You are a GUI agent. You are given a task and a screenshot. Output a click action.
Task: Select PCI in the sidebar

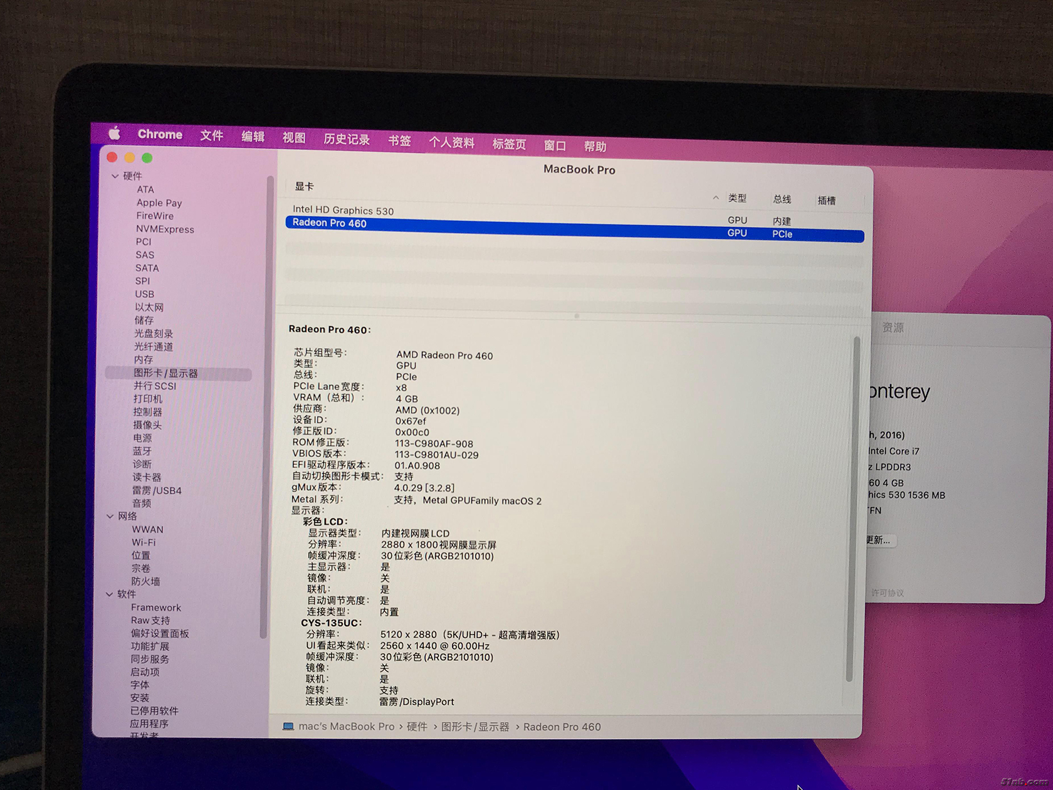coord(144,241)
